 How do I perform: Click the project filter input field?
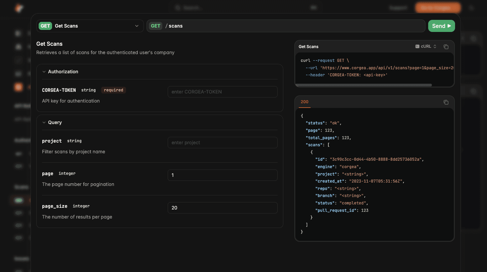(x=222, y=143)
